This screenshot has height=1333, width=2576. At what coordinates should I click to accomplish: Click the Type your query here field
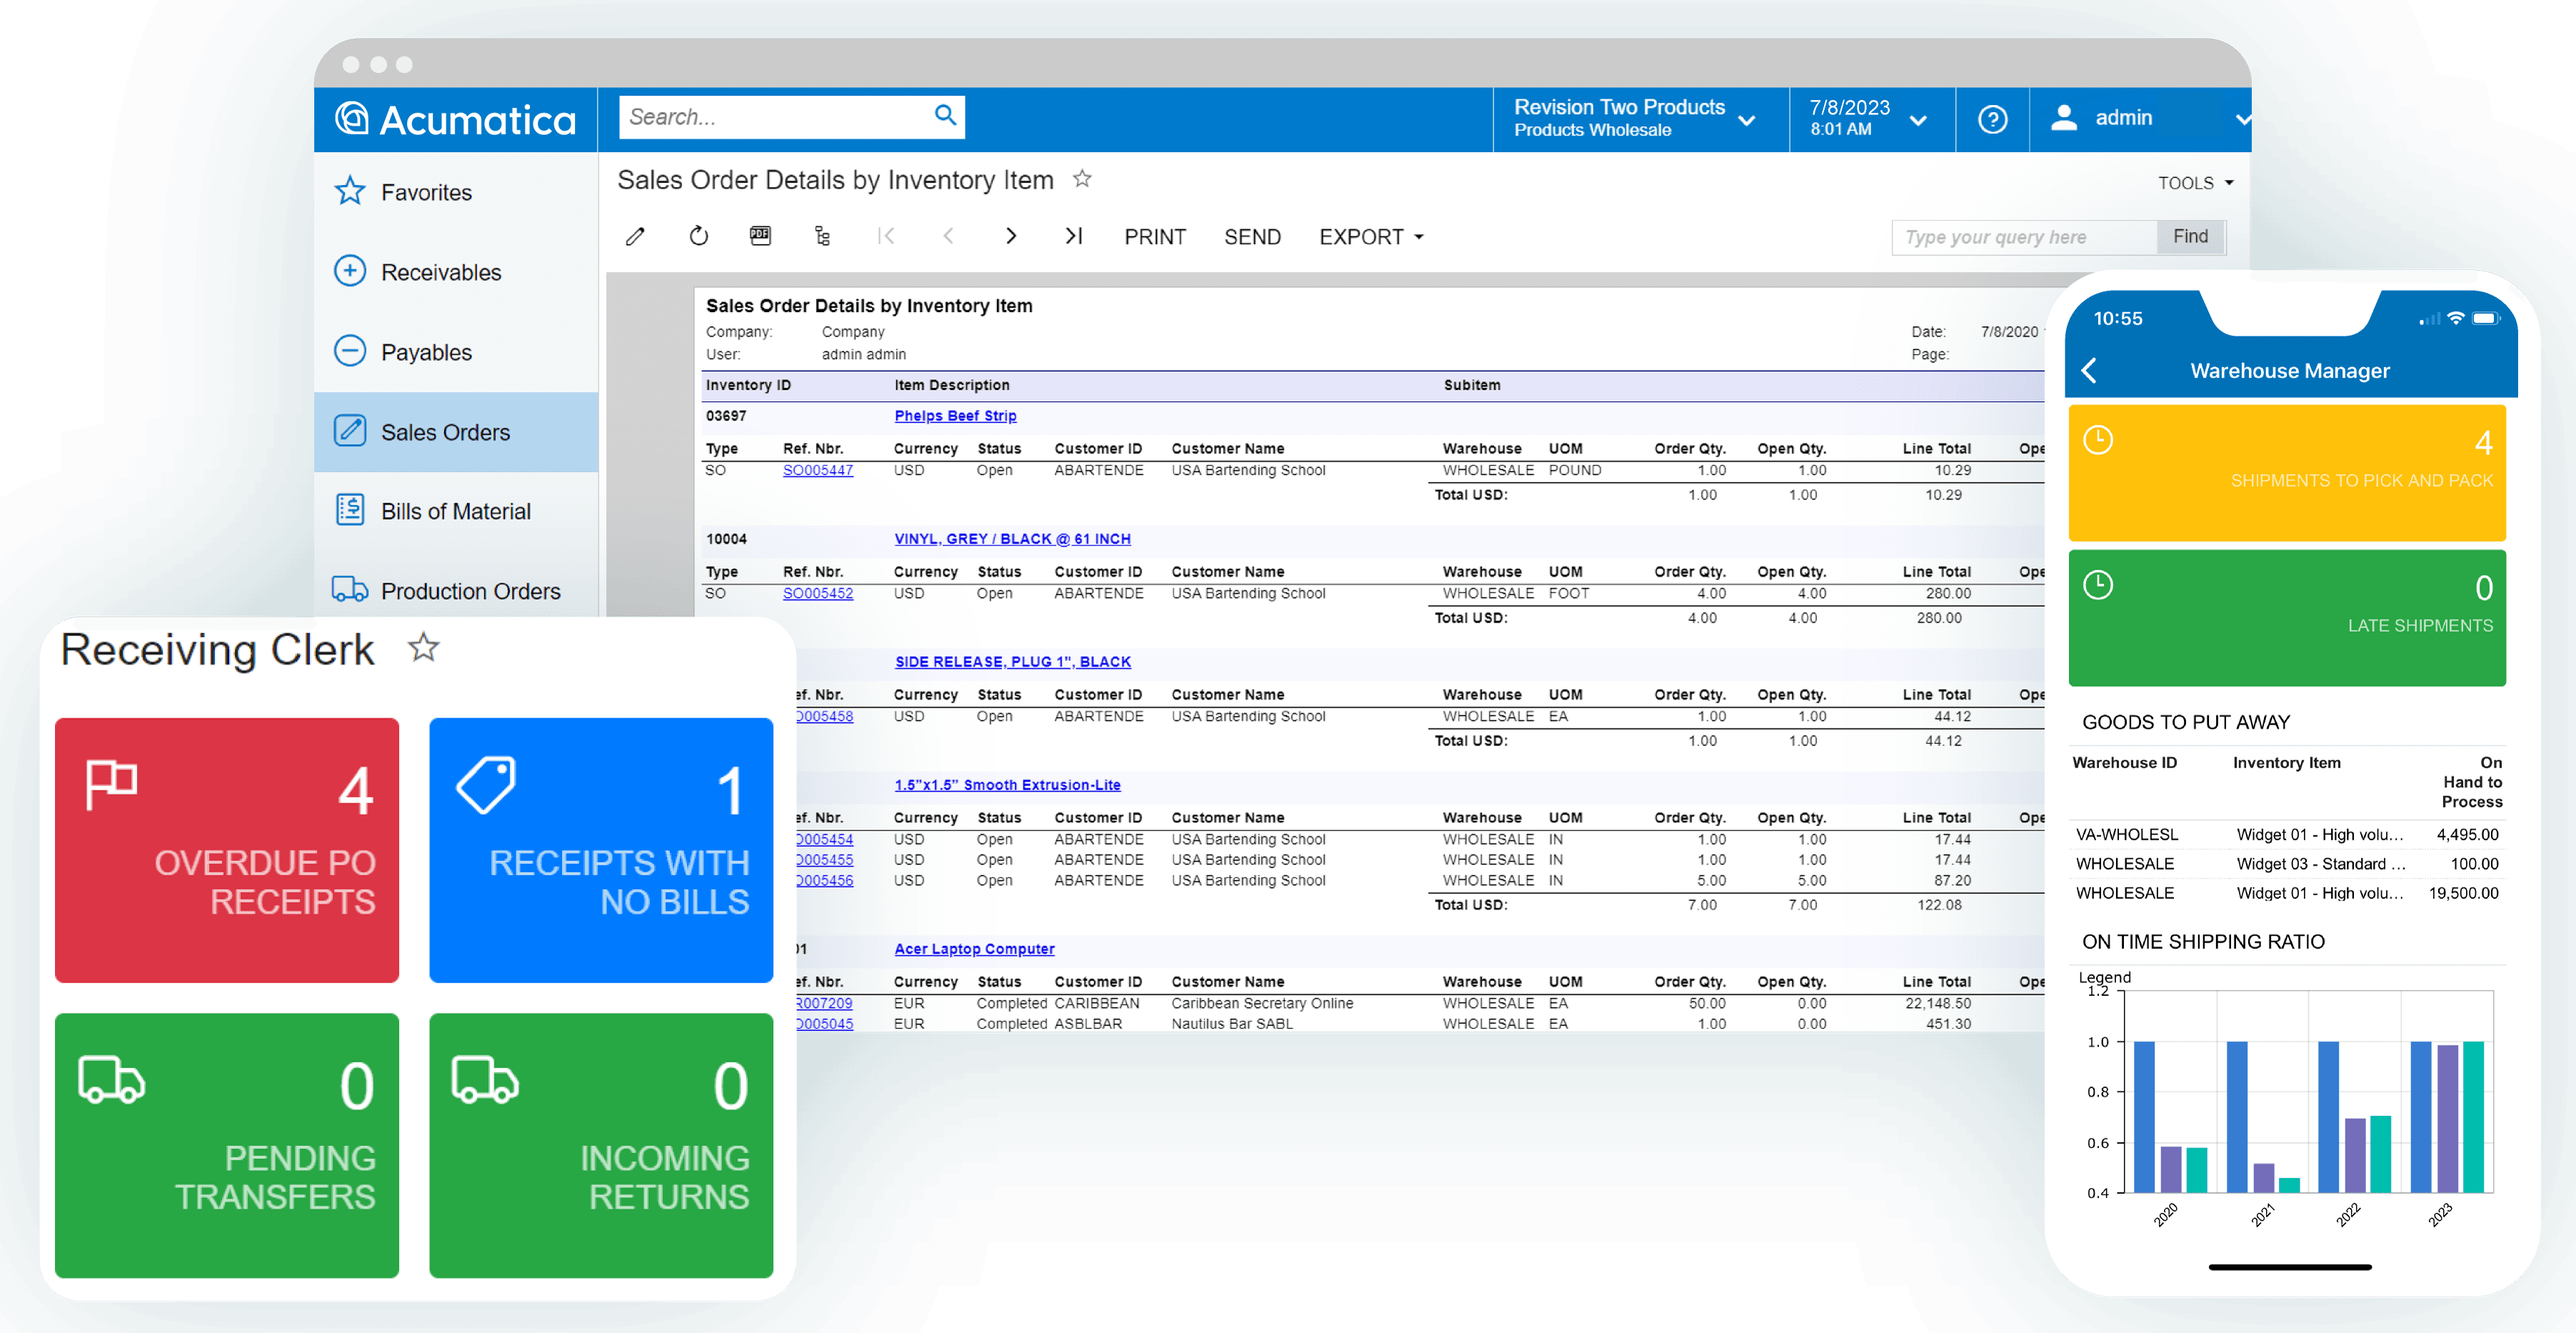click(x=2024, y=237)
